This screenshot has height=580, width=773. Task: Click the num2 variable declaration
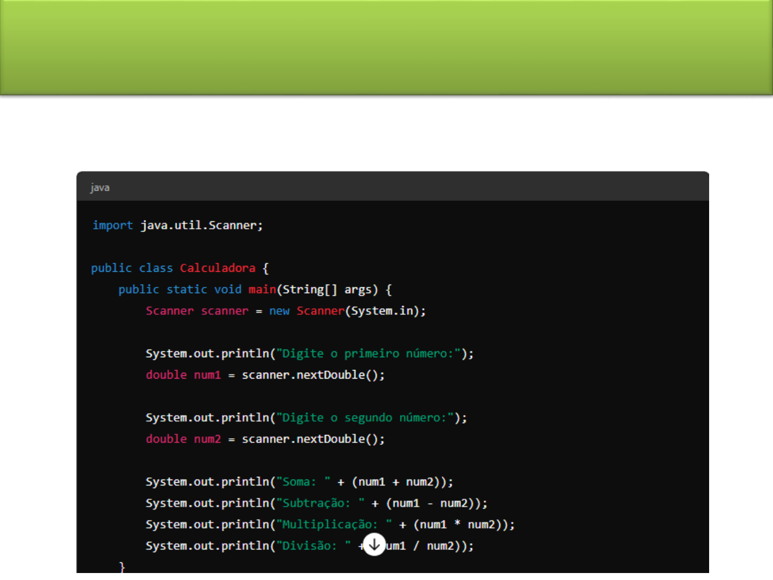click(207, 439)
